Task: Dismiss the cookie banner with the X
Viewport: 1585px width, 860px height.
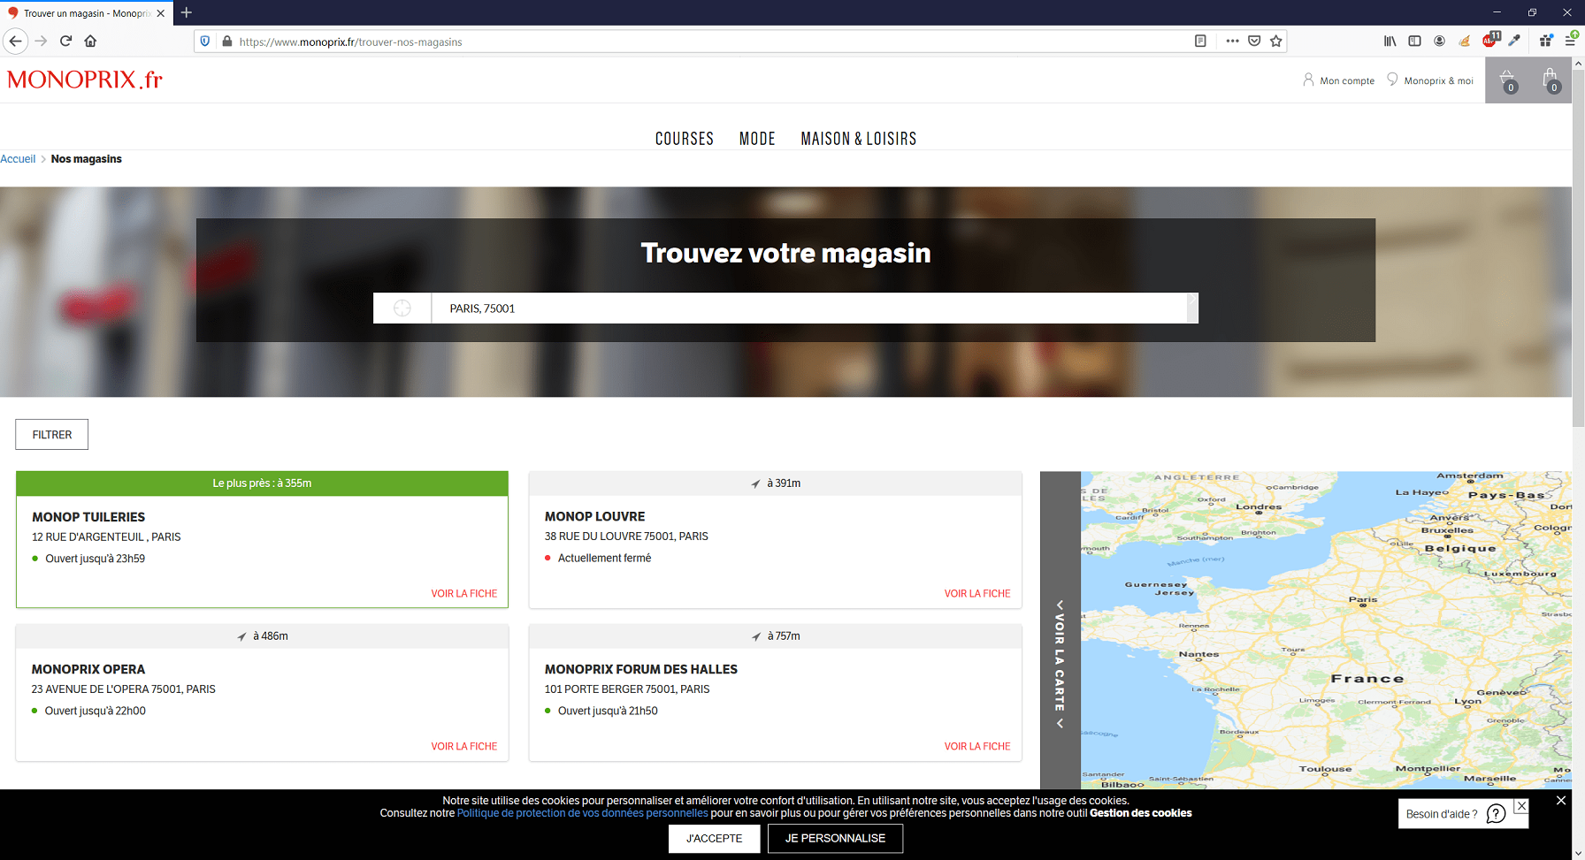Action: click(1561, 800)
